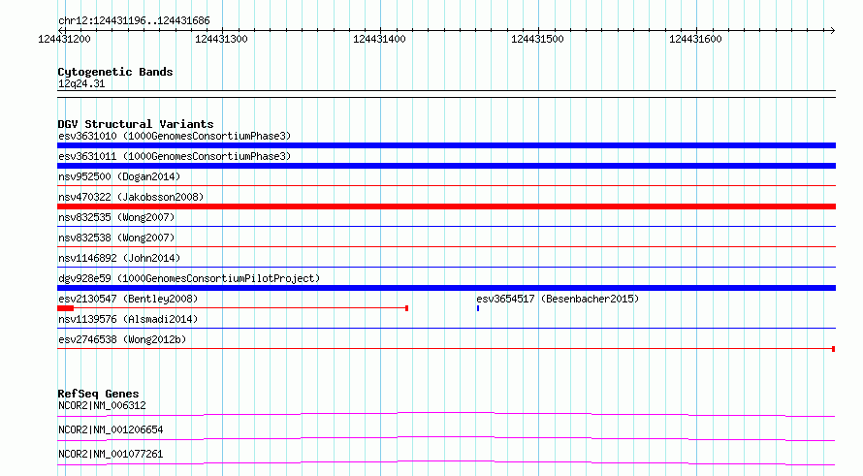Open variant esv3631011 label

click(x=175, y=156)
